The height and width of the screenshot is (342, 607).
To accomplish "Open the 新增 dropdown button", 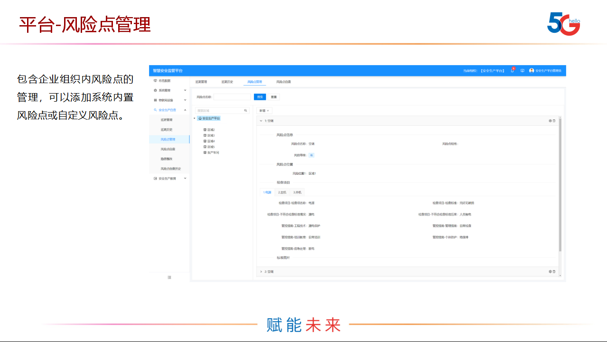I will [264, 111].
